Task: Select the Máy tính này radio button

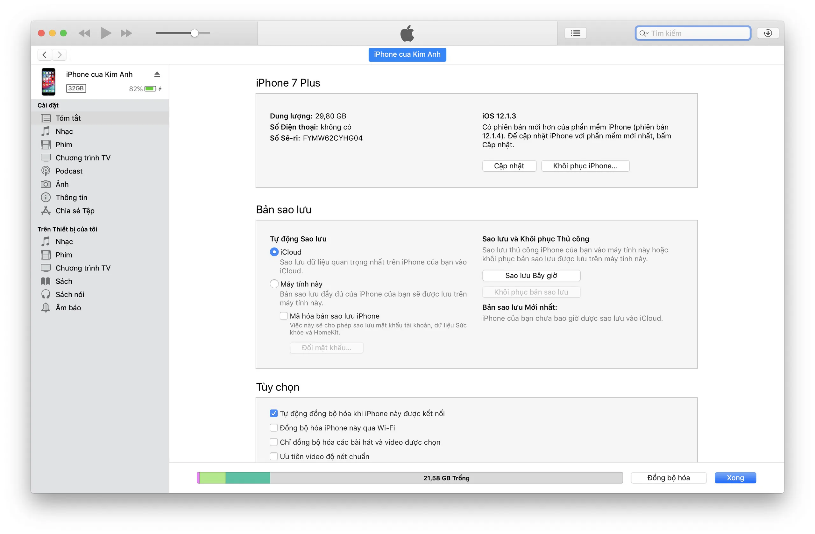Action: click(x=274, y=284)
